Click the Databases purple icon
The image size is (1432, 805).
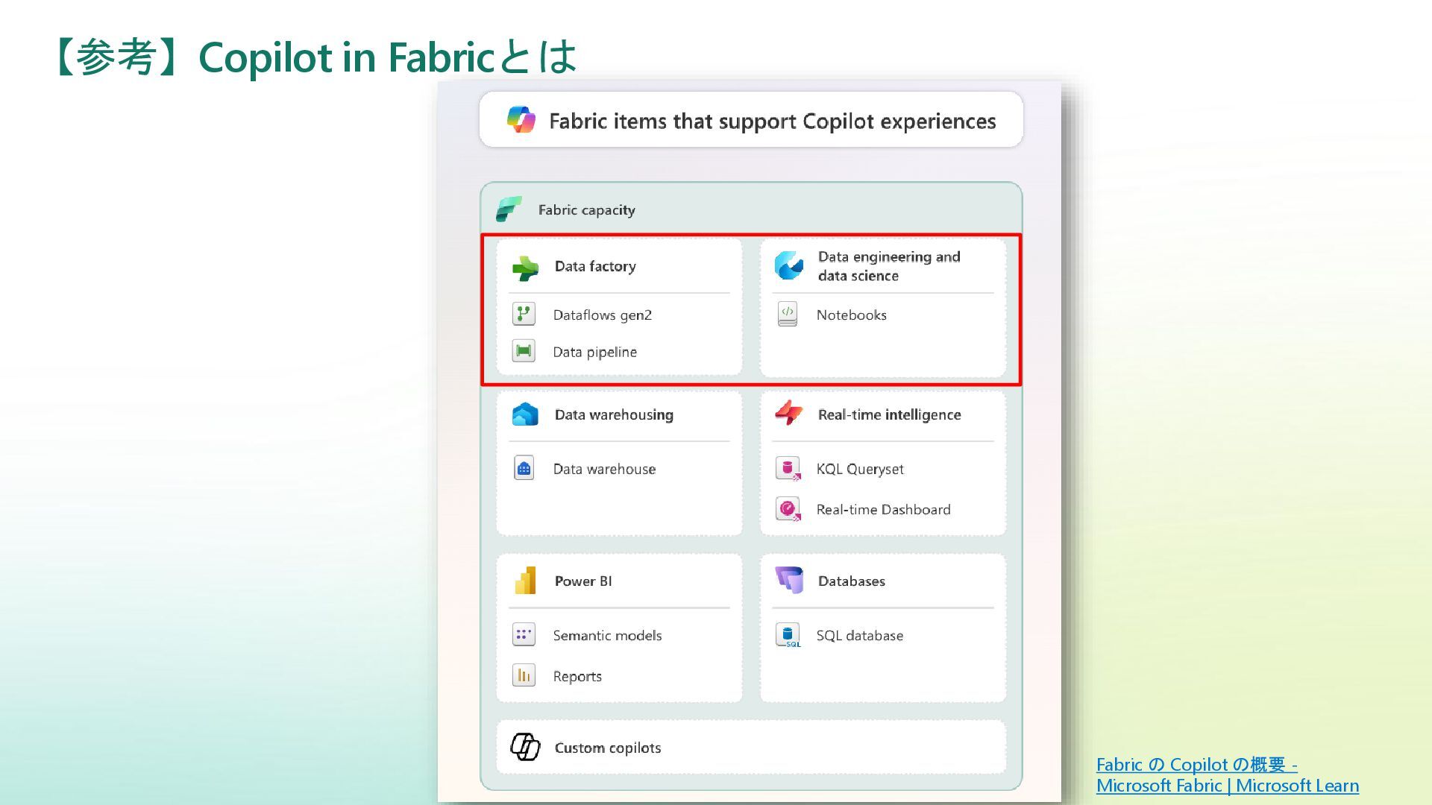pyautogui.click(x=789, y=580)
